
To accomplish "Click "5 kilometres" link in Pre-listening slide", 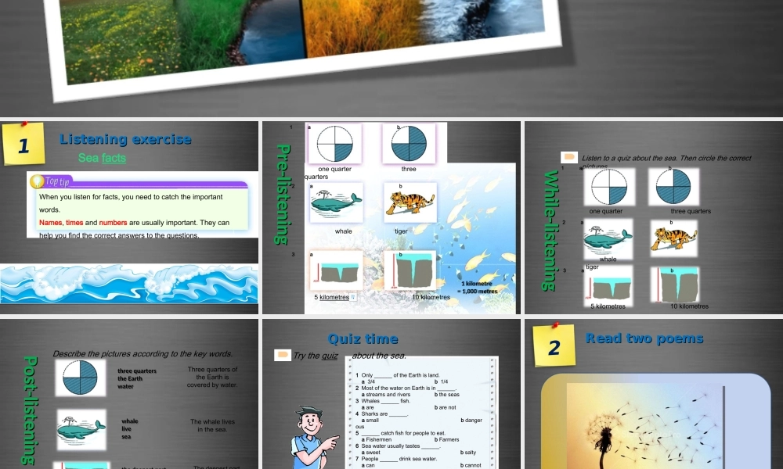I will [333, 297].
